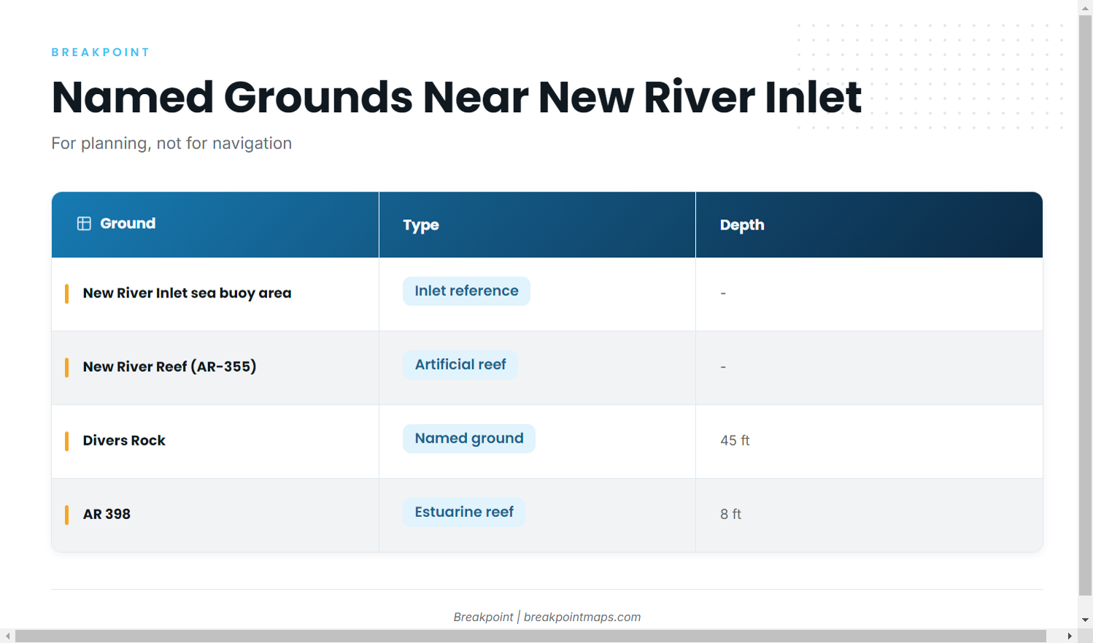This screenshot has height=643, width=1093.
Task: Click the horizontal scrollbar thumb
Action: tap(530, 636)
